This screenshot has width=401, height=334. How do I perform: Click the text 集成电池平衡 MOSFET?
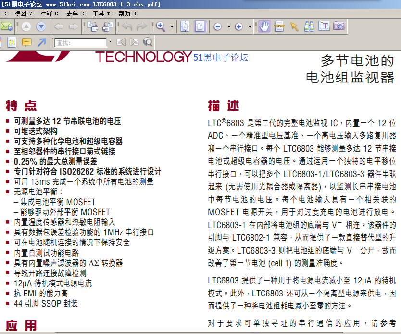[x=58, y=202]
